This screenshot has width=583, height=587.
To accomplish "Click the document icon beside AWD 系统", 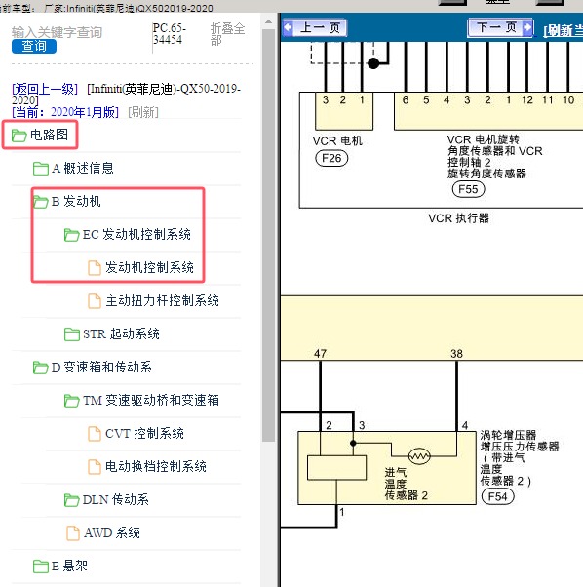I will (73, 533).
